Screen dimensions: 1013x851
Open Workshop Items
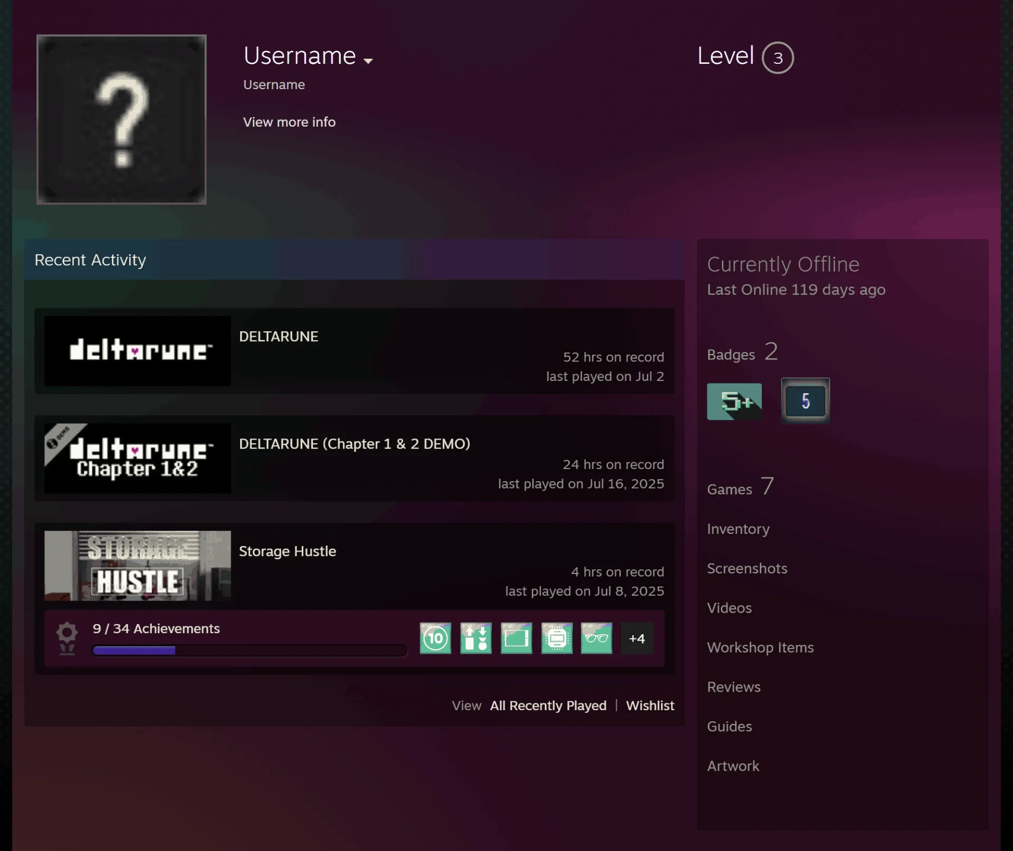tap(760, 647)
